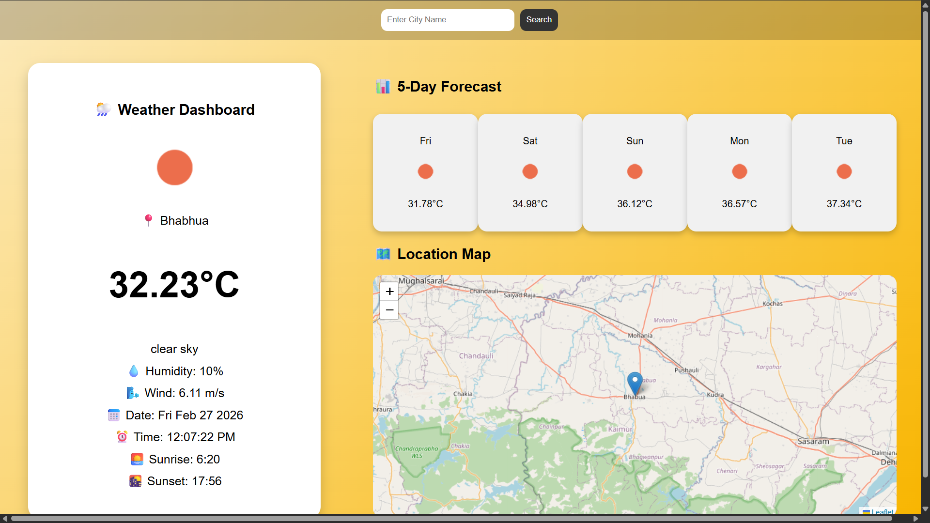Click the map icon beside Location Map
This screenshot has height=523, width=930.
click(x=383, y=254)
